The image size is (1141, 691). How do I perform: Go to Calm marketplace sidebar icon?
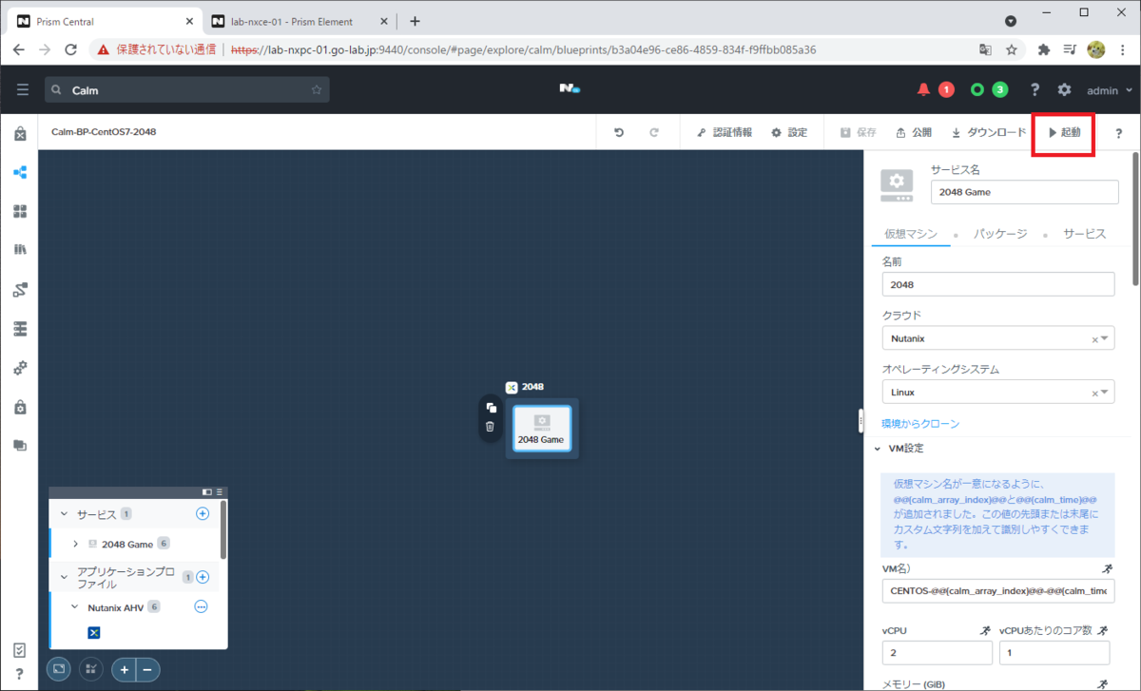[20, 134]
